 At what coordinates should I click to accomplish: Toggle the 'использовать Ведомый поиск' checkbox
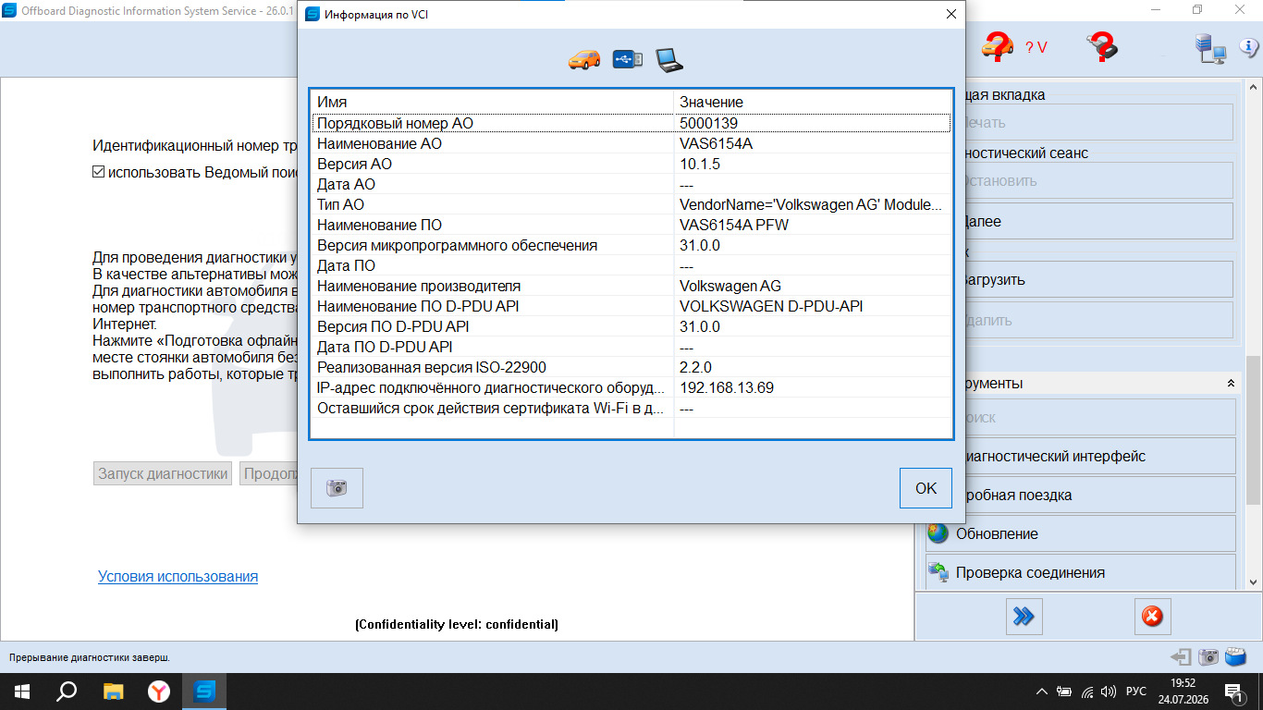[x=99, y=172]
